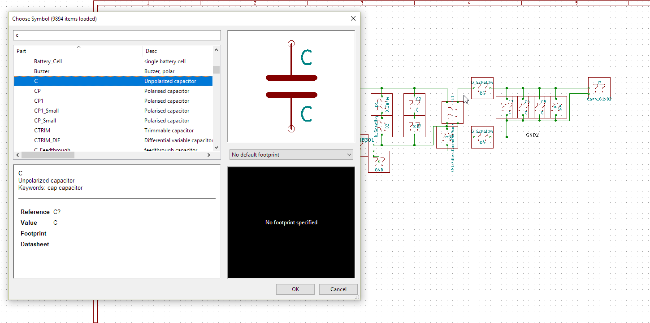Sort the list by Part column
Screen dimensions: 650x323
(78, 51)
